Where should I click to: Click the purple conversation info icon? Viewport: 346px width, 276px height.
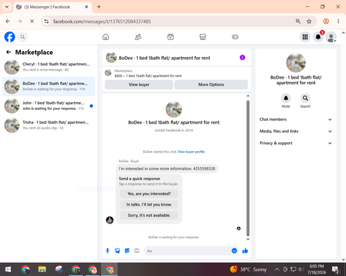pos(242,57)
